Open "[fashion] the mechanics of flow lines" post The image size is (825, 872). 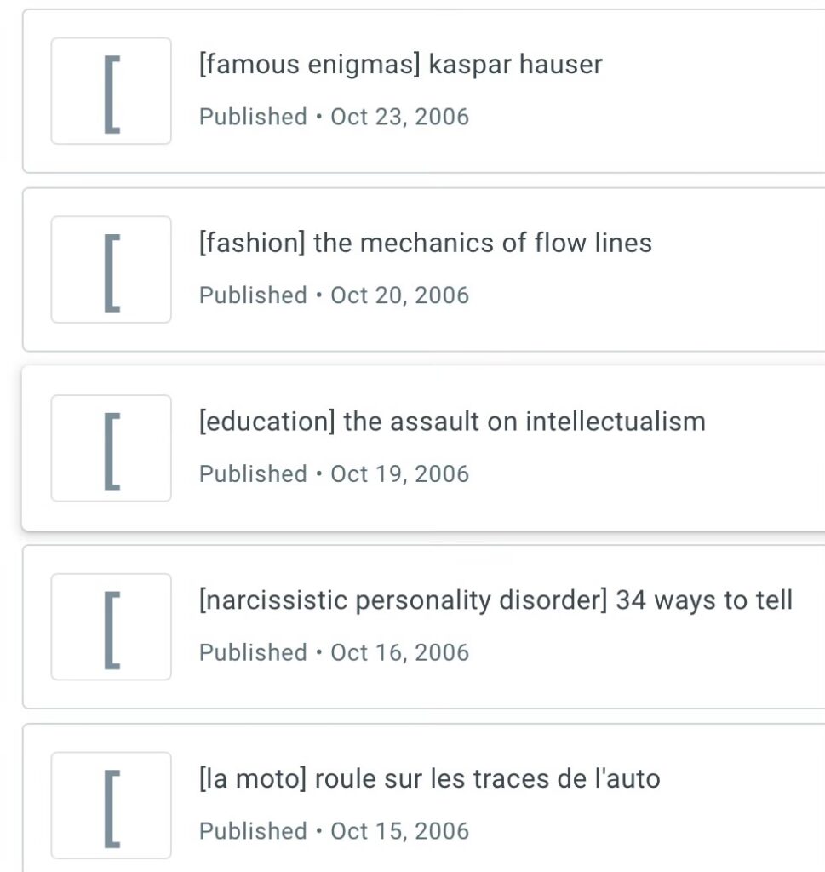425,244
